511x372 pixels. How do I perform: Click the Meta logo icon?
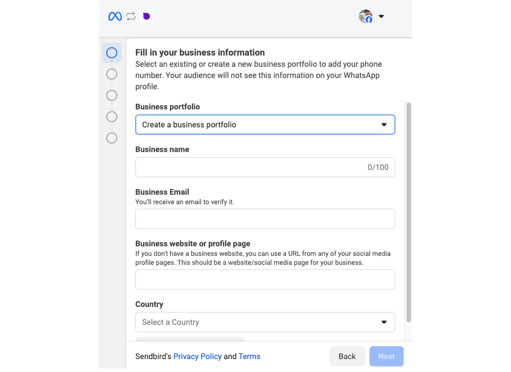pos(115,16)
